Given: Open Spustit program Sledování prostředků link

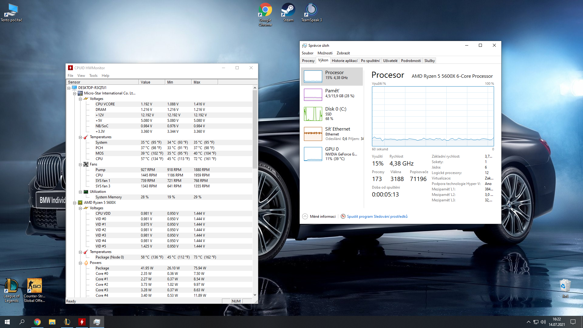Looking at the screenshot, I should (x=377, y=217).
